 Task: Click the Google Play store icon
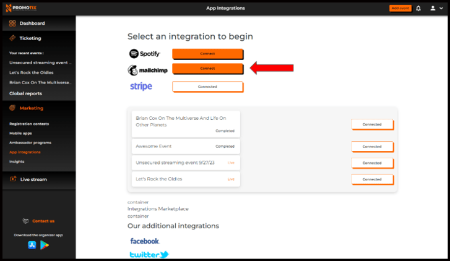coord(45,245)
